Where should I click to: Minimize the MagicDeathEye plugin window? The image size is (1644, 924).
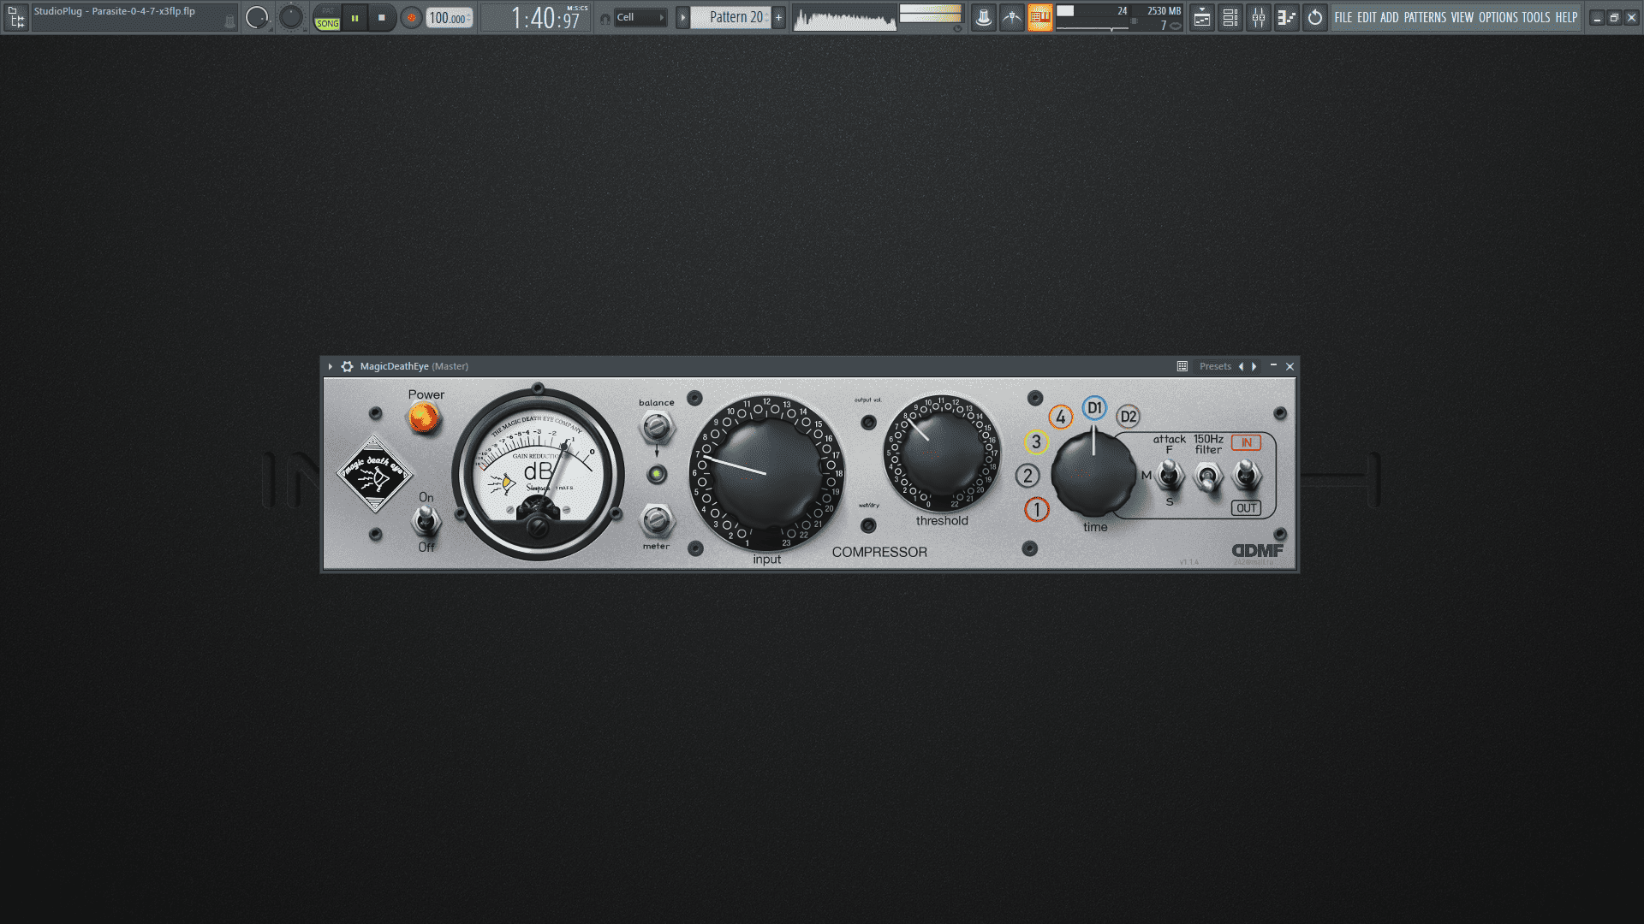click(x=1273, y=365)
